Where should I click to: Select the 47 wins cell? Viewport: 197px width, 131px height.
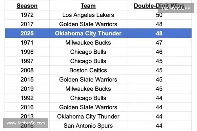(x=159, y=43)
